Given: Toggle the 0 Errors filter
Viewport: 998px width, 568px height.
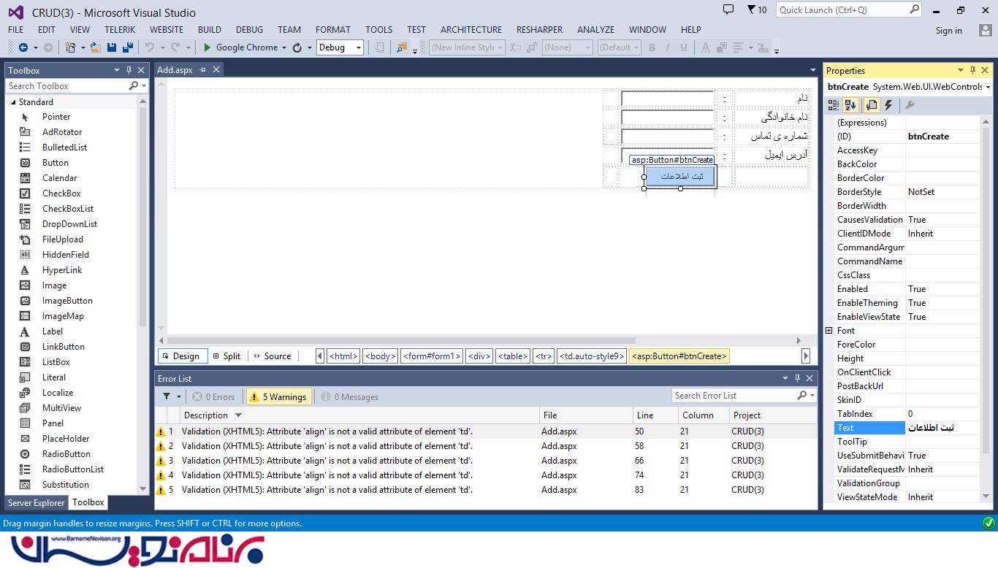Looking at the screenshot, I should 213,396.
